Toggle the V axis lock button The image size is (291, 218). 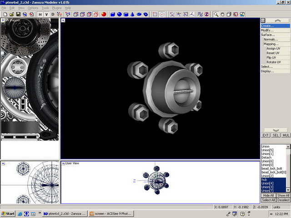click(46, 14)
